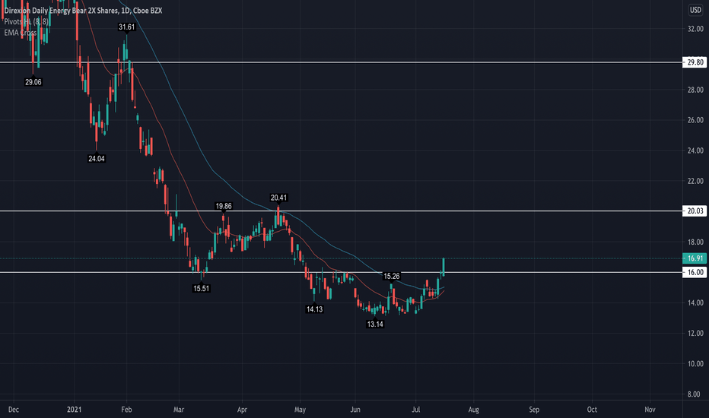Click the 31.61 pivot high label
The image size is (709, 418).
click(x=126, y=27)
